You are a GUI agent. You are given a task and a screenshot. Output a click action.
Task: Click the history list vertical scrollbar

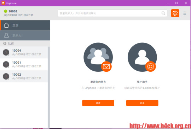pos(49,87)
